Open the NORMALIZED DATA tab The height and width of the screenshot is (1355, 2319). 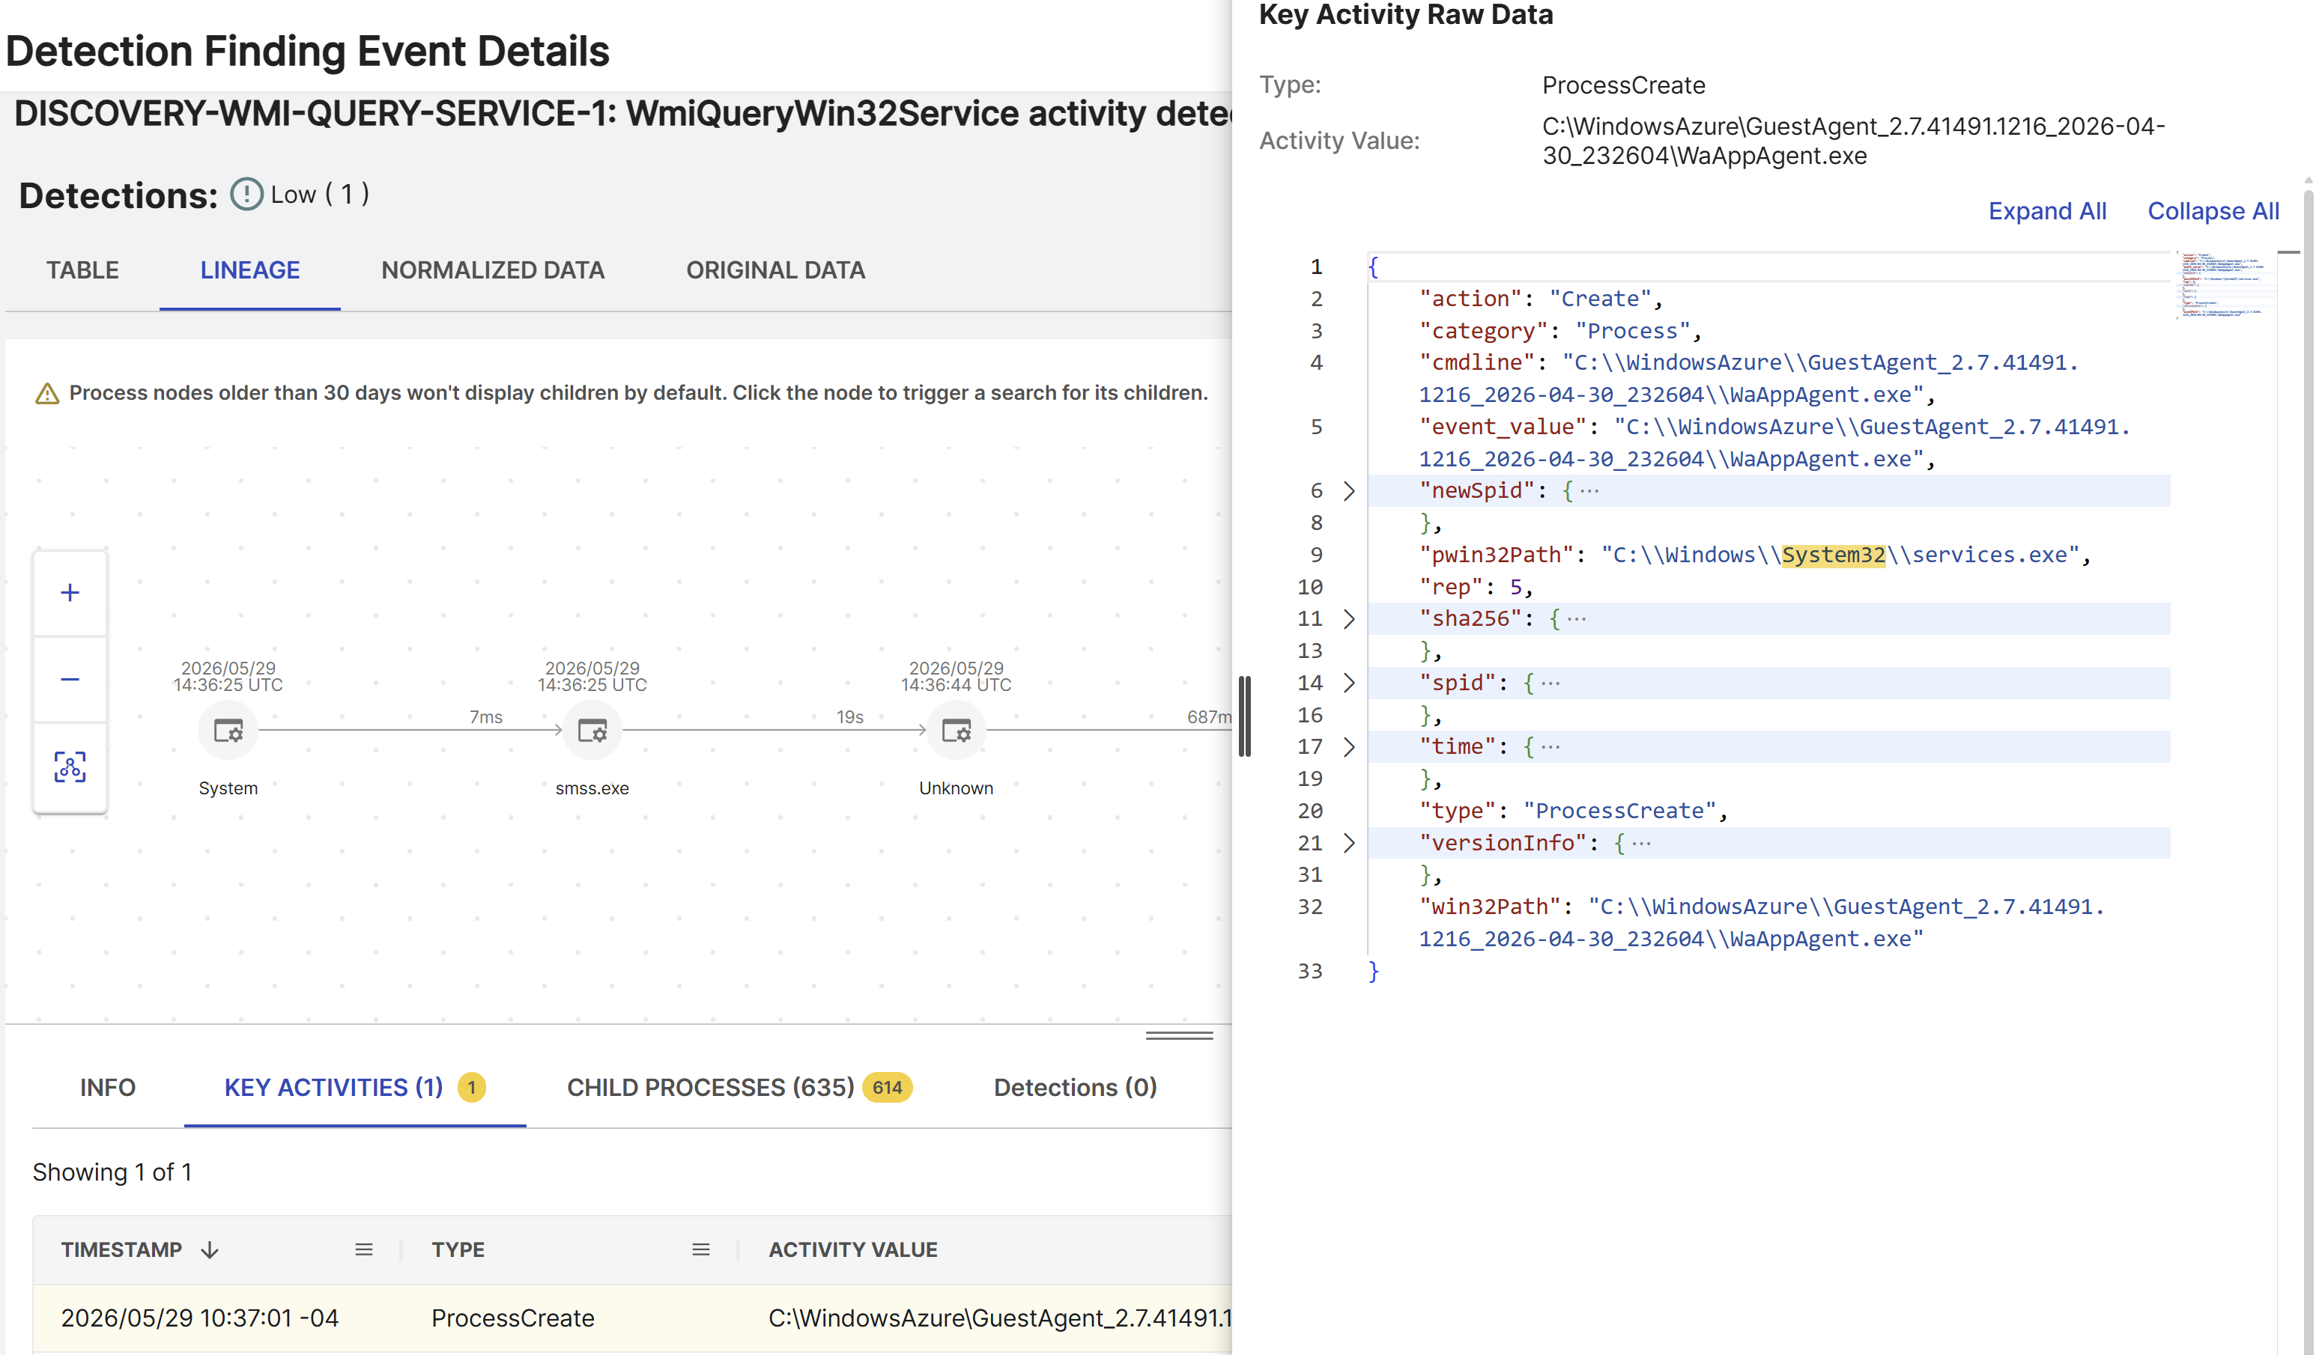494,270
